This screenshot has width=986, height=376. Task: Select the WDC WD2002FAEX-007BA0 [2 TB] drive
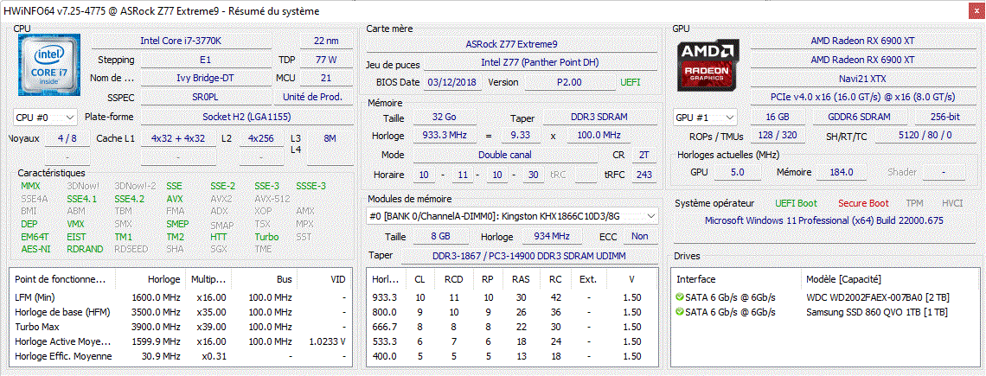click(878, 296)
